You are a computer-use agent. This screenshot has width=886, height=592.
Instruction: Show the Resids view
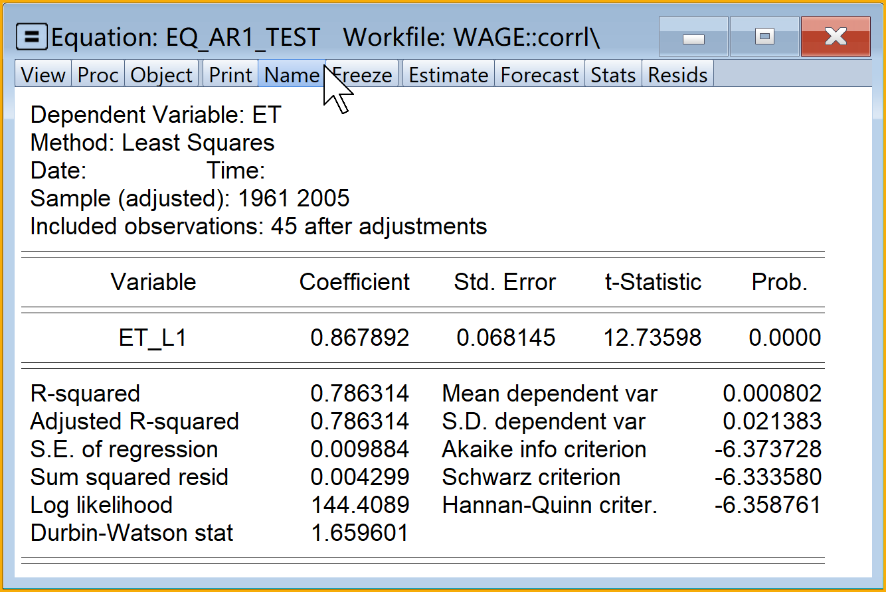tap(677, 74)
